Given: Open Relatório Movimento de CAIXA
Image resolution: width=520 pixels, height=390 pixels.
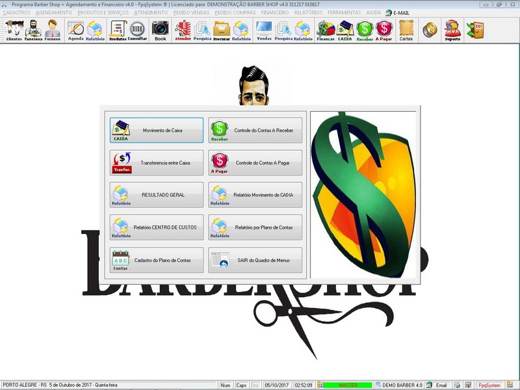Looking at the screenshot, I should [255, 195].
